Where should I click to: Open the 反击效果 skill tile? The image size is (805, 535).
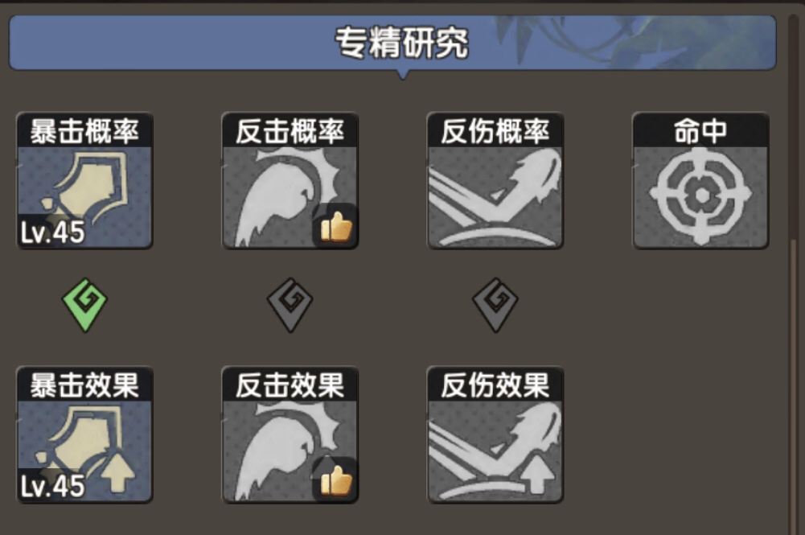290,434
